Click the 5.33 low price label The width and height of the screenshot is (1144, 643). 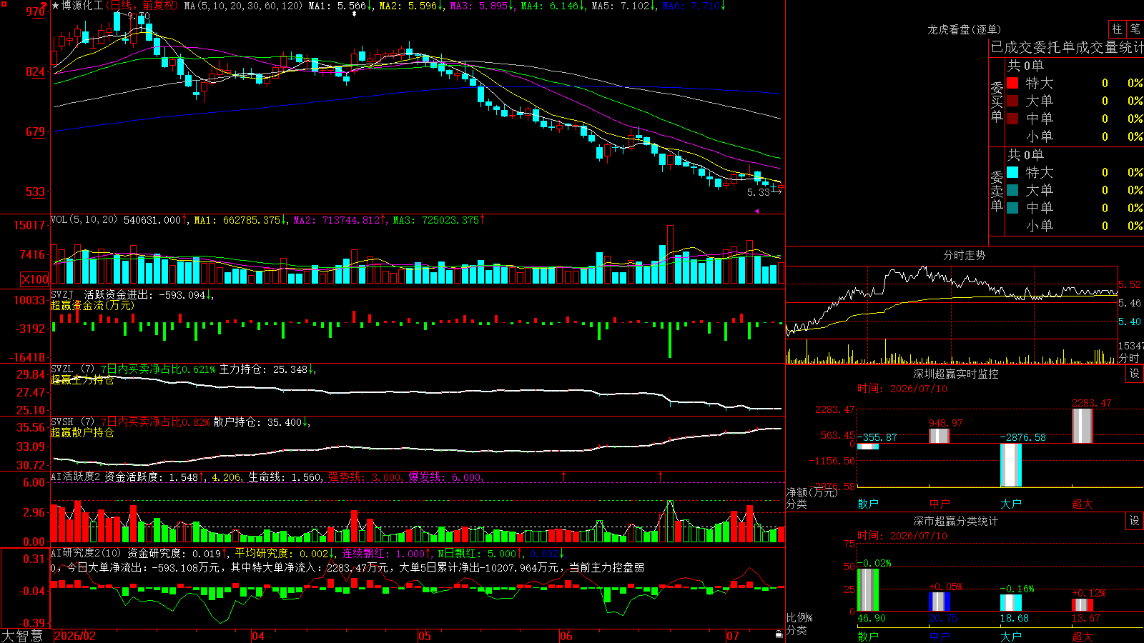click(759, 192)
